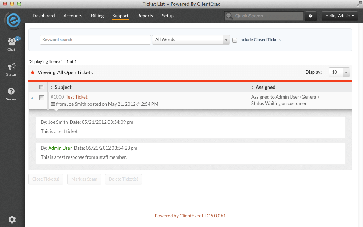Open the Display count dropdown
Screen dimensions: 363x227
(x=339, y=72)
